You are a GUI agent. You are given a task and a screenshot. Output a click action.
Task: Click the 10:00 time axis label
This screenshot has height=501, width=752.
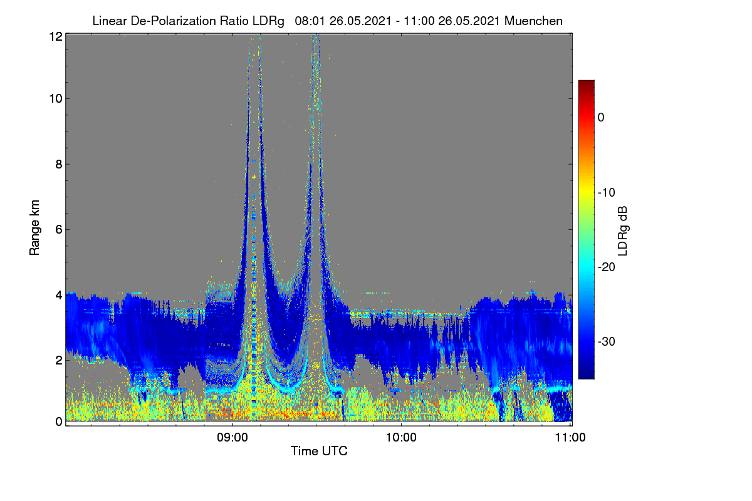401,438
